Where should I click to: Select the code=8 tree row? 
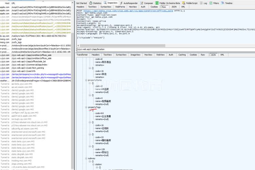pos(99,59)
